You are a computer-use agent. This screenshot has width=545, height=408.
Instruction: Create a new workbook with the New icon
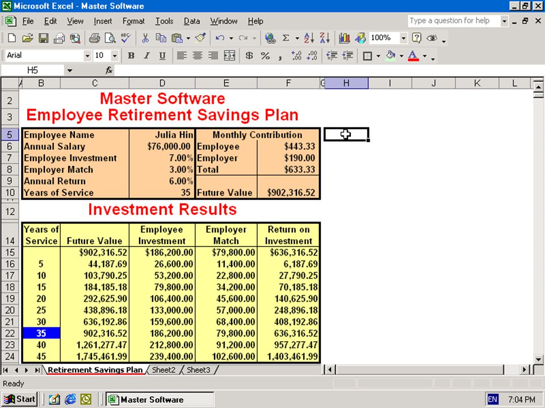coord(11,38)
